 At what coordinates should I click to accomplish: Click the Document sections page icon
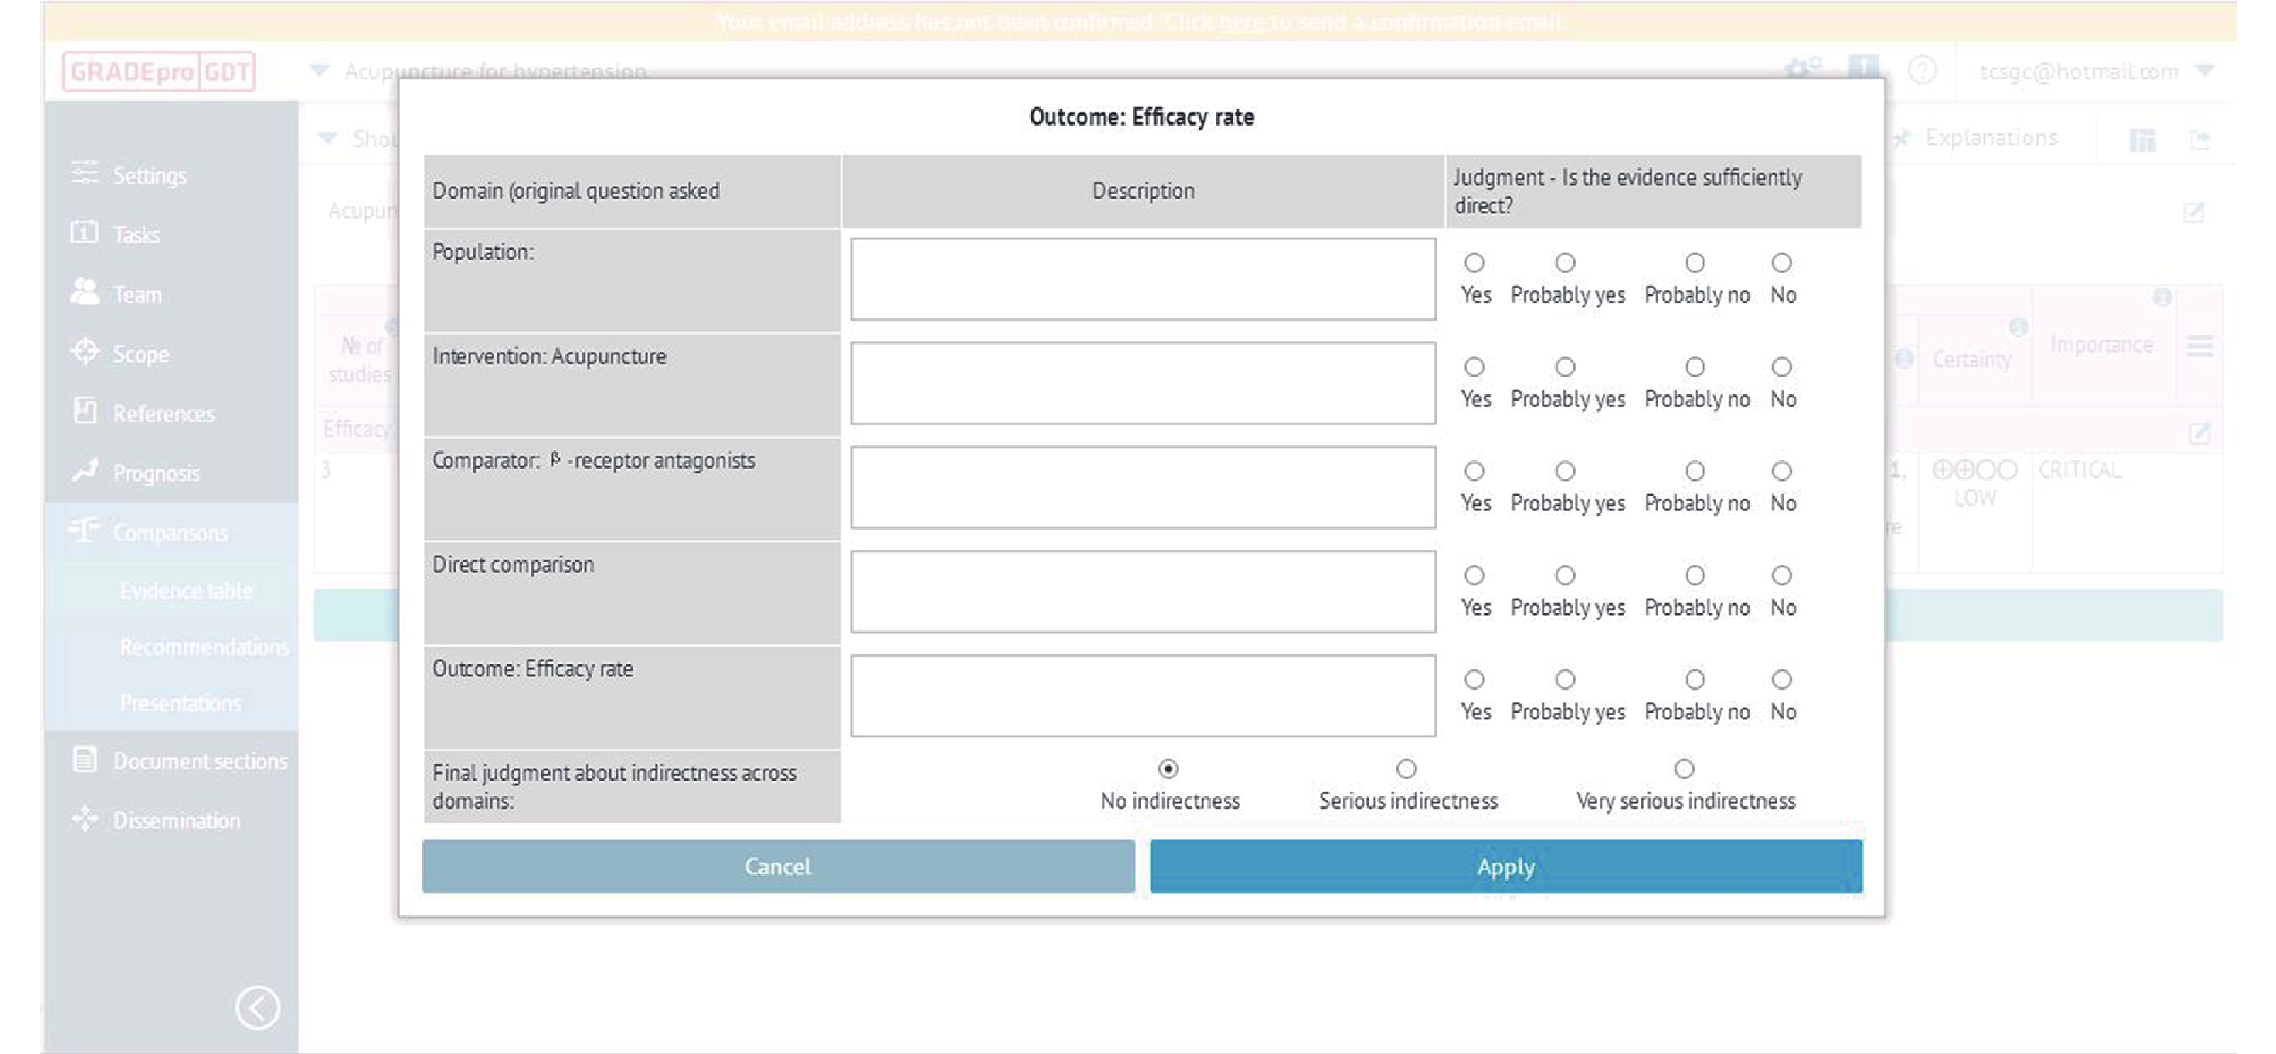[85, 759]
